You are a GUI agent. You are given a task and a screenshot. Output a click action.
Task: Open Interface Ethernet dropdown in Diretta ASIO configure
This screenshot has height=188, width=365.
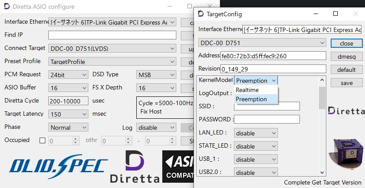pyautogui.click(x=112, y=22)
